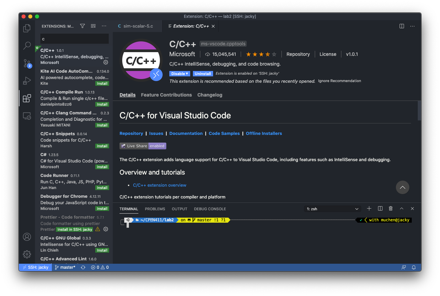Click the filter icon in the Extensions panel
This screenshot has width=440, height=296.
click(x=82, y=26)
